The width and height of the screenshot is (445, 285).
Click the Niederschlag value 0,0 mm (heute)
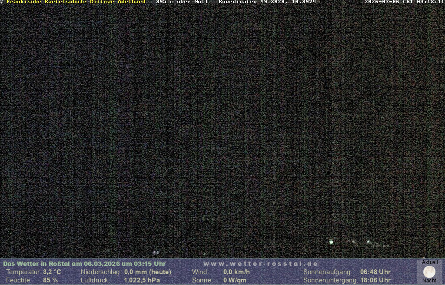[148, 272]
